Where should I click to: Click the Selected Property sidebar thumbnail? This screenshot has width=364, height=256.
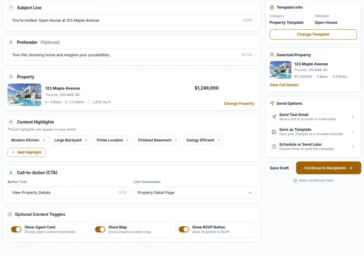point(281,70)
